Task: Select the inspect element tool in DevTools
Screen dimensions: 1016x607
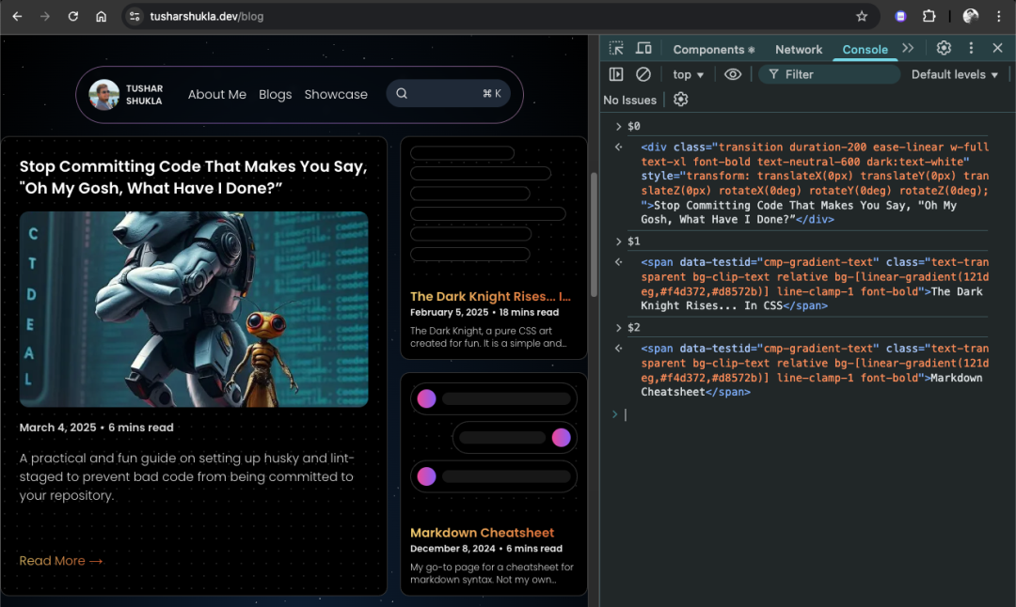Action: pos(616,48)
